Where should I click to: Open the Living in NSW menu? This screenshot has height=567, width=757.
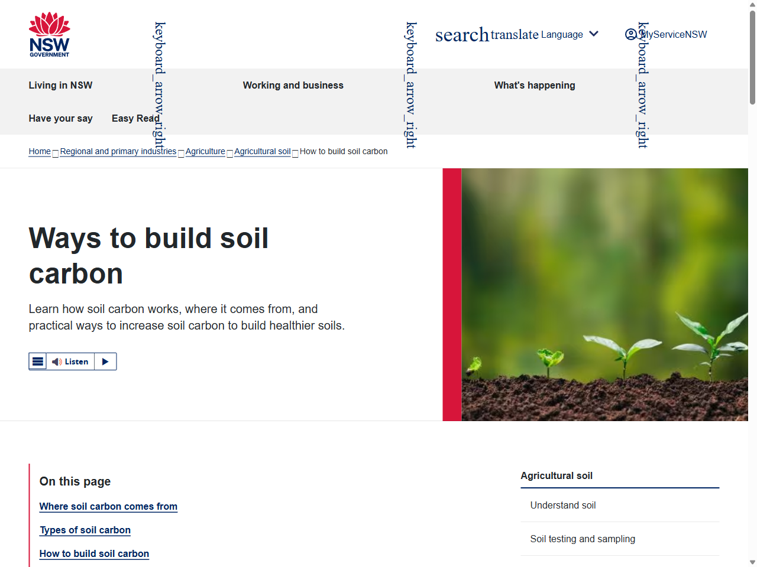coord(60,85)
